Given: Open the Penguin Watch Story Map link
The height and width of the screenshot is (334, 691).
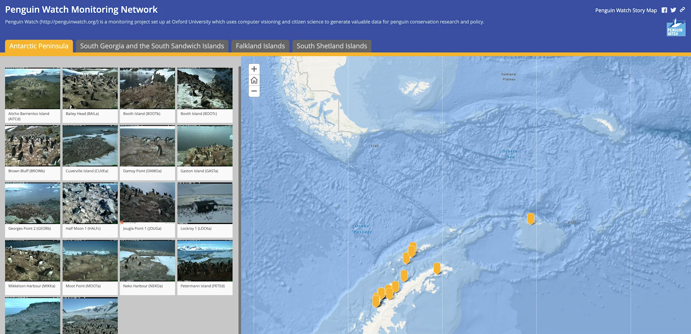Looking at the screenshot, I should click(x=626, y=10).
